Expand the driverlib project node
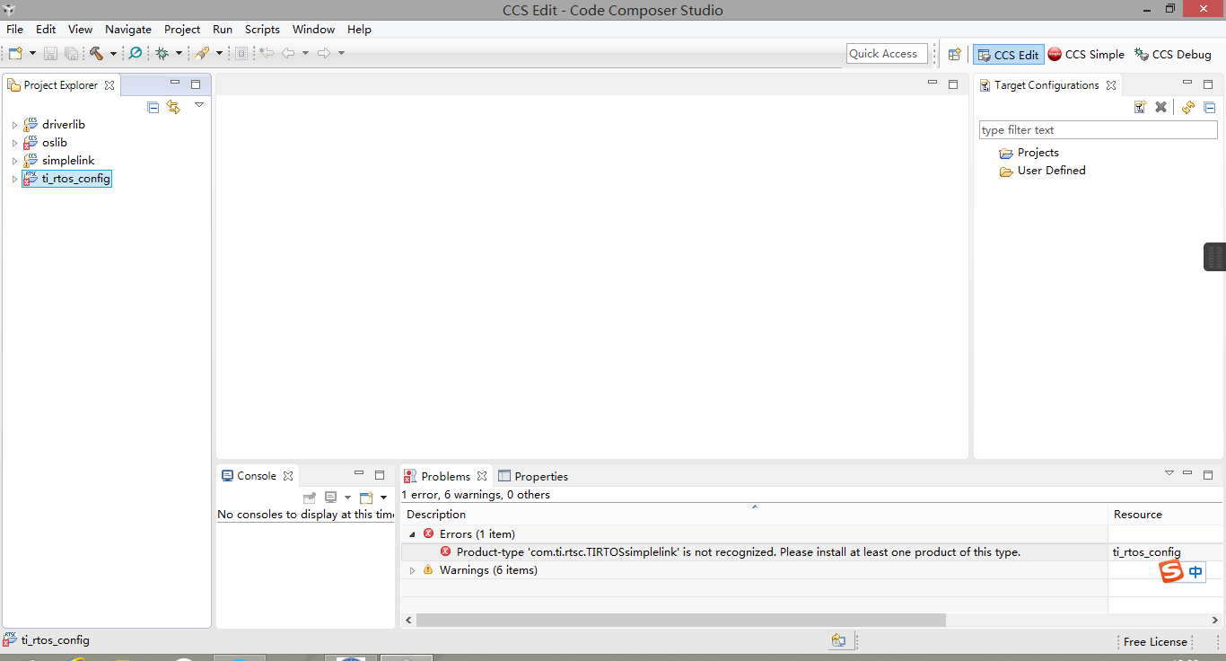Viewport: 1226px width, 661px height. click(14, 125)
